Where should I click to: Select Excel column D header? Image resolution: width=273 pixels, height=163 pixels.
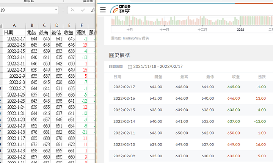coord(57,25)
